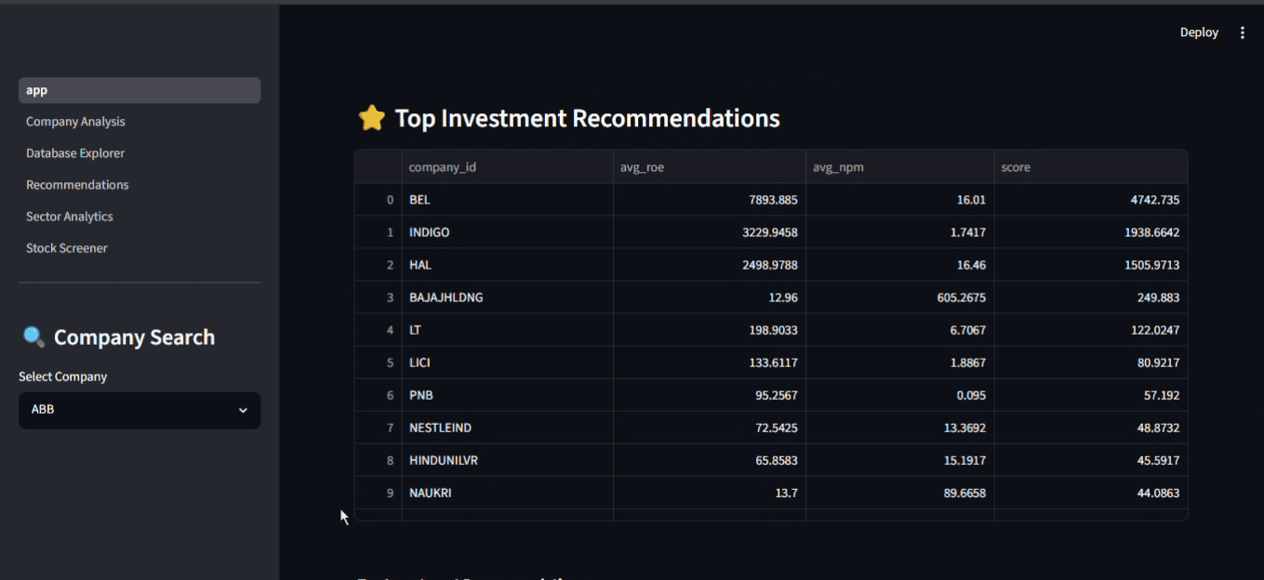The height and width of the screenshot is (580, 1264).
Task: Select the app page in sidebar
Action: pyautogui.click(x=140, y=90)
